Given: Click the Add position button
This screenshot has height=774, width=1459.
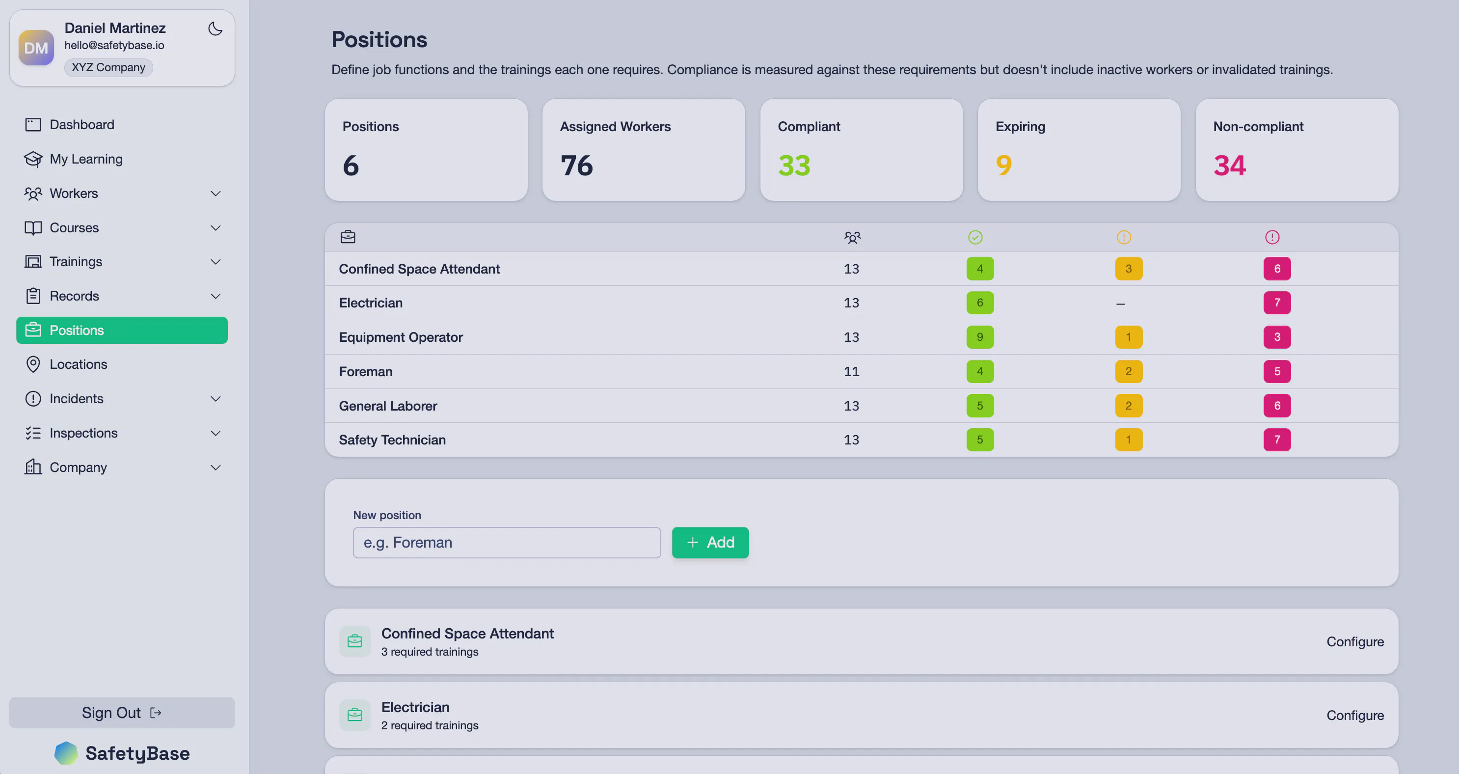Looking at the screenshot, I should coord(710,543).
